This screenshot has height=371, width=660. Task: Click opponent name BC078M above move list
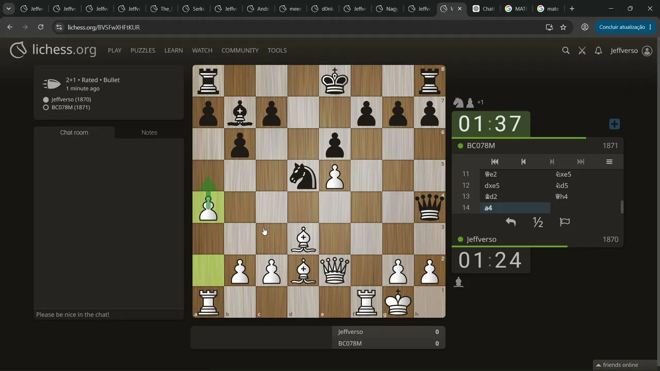point(481,145)
